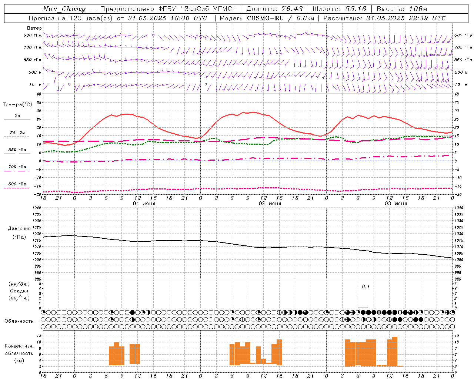Viewport: 474px width, 379px height.
Task: Click the "02 июня" date label
Action: [x=270, y=204]
